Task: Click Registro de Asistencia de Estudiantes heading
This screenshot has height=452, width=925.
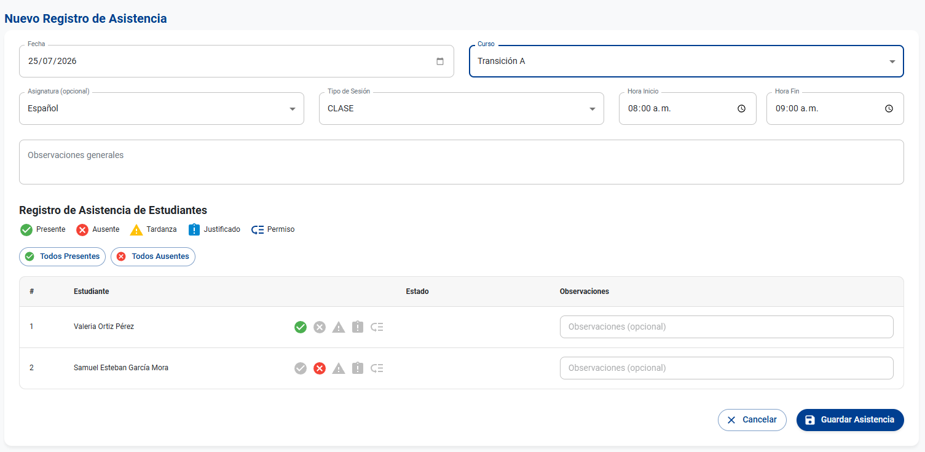Action: (x=113, y=210)
